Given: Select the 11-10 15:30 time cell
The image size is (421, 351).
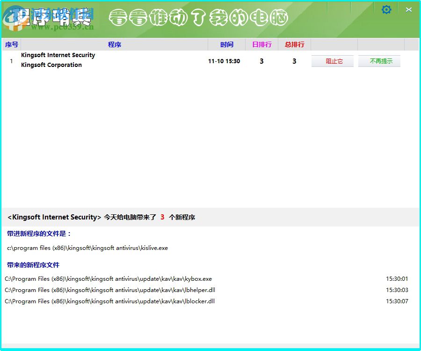Looking at the screenshot, I should pyautogui.click(x=224, y=61).
